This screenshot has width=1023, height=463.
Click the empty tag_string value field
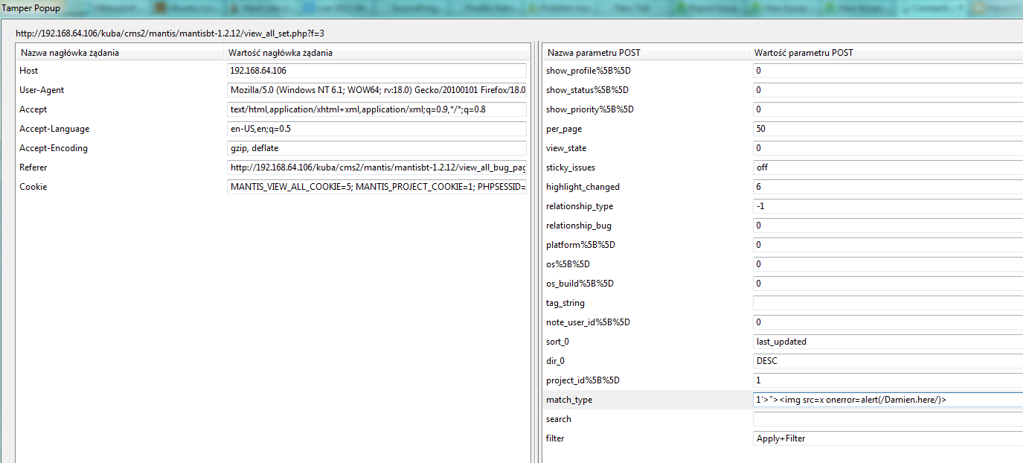click(x=887, y=303)
